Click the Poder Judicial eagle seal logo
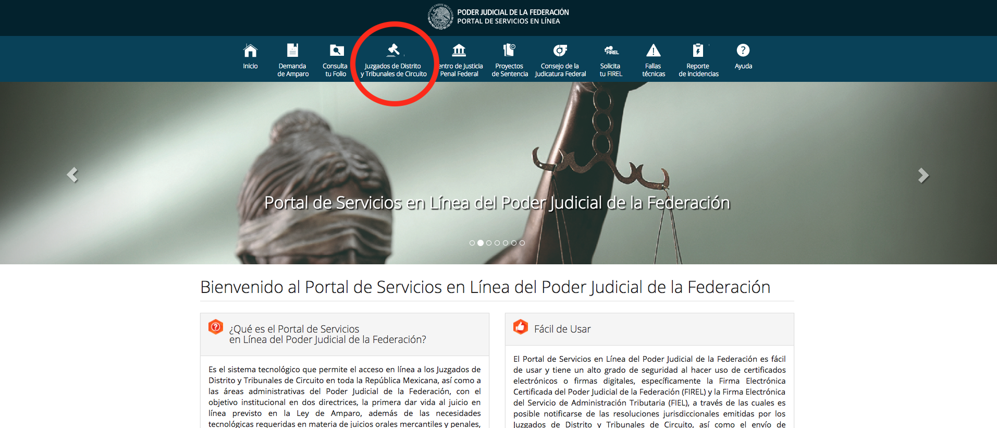 click(440, 16)
